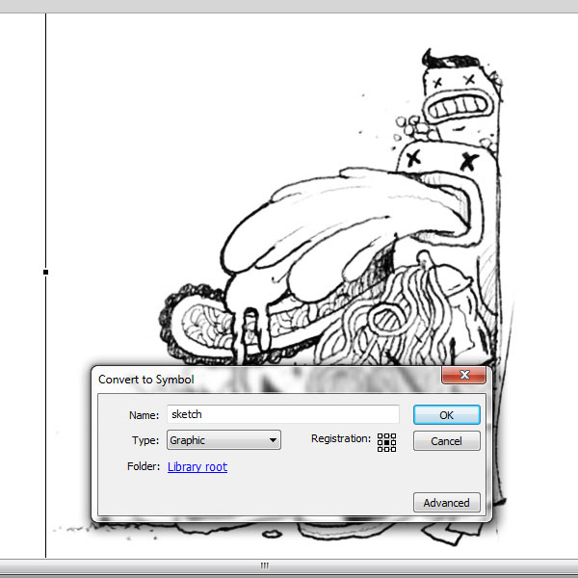
Task: Click the selection handle on the left edge
Action: click(x=45, y=272)
